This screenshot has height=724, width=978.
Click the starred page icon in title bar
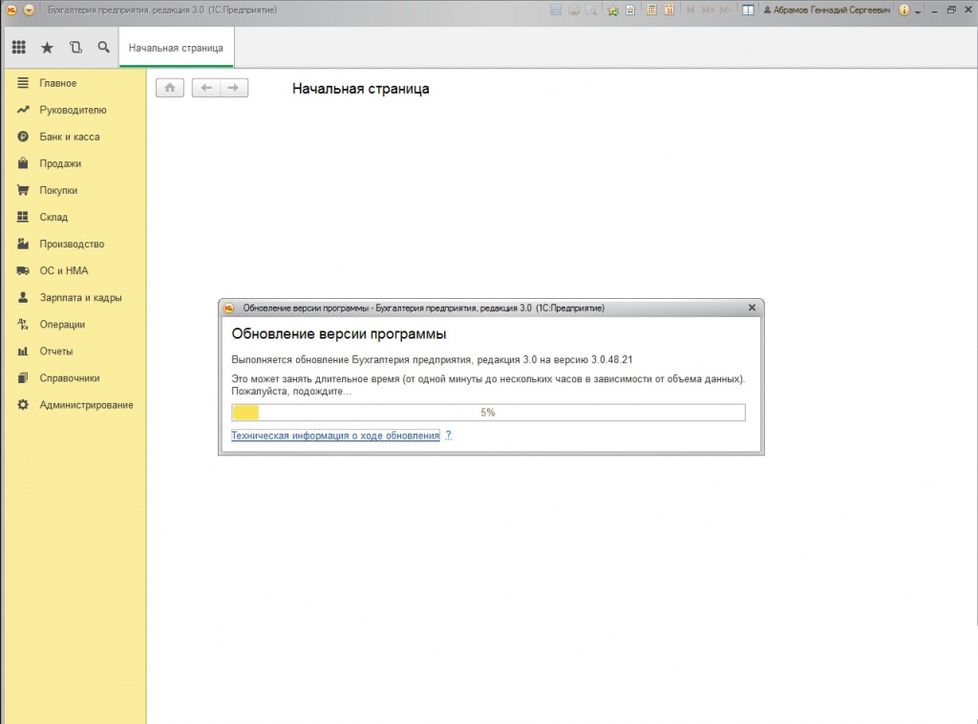[630, 10]
